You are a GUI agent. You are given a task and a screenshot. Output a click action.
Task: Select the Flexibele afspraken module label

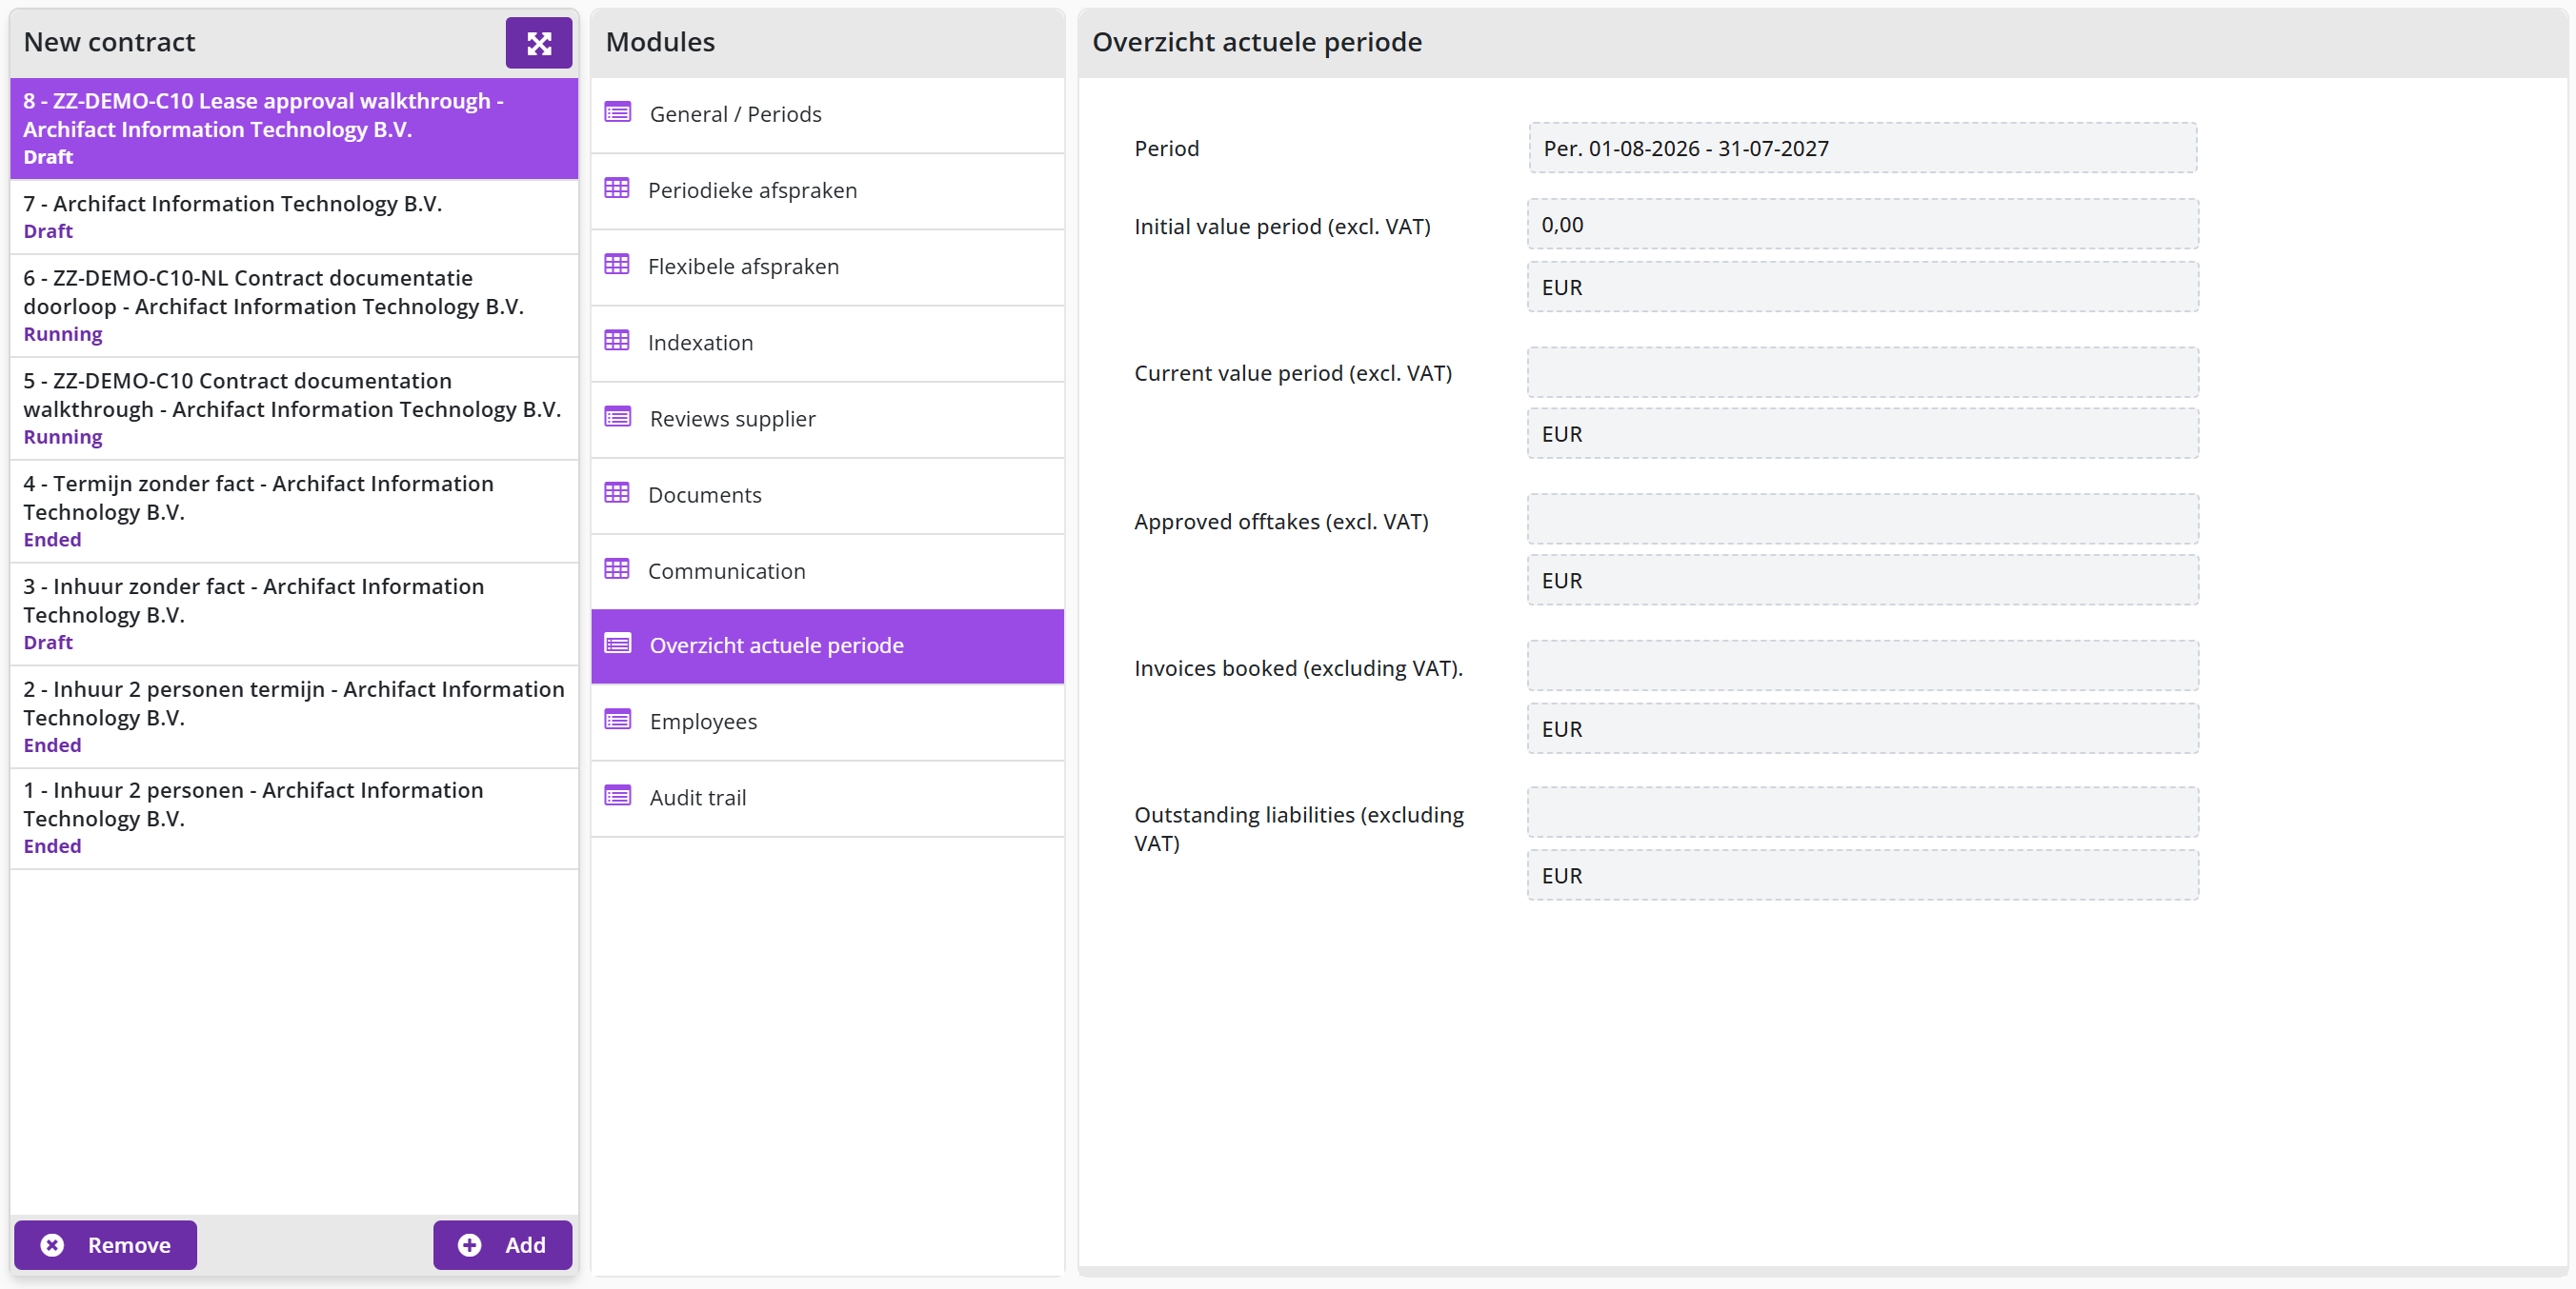point(743,267)
